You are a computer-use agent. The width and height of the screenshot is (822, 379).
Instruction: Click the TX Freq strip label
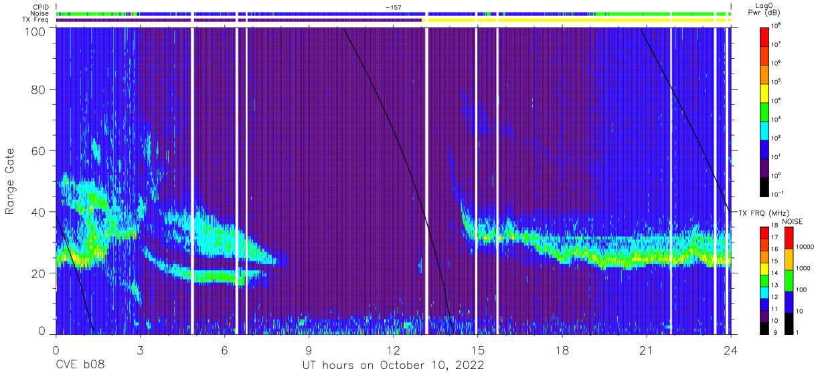[36, 19]
